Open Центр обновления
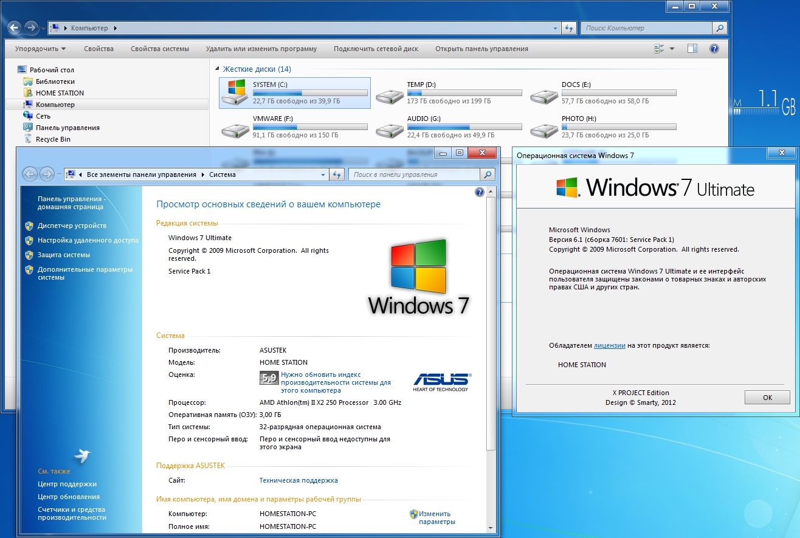 pos(69,497)
